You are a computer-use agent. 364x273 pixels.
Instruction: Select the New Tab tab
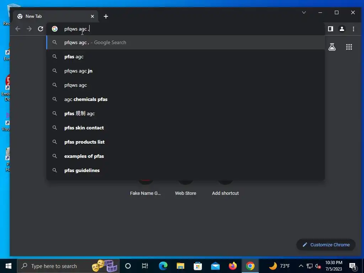pyautogui.click(x=55, y=16)
